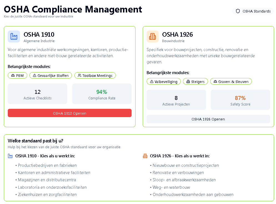Click the people icon in Toolbox Meetings chip
Screen dimensions: 276x204
(80, 75)
